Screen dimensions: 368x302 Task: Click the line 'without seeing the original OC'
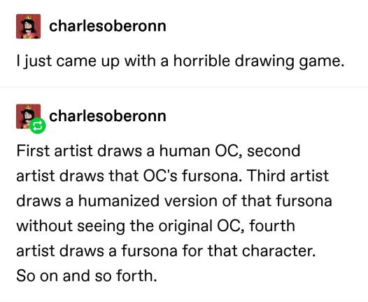(155, 226)
